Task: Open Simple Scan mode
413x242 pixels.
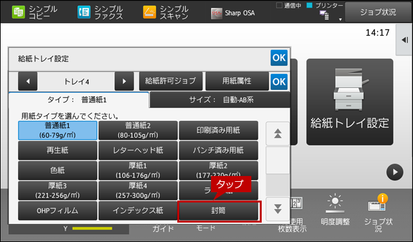Action: [166, 12]
